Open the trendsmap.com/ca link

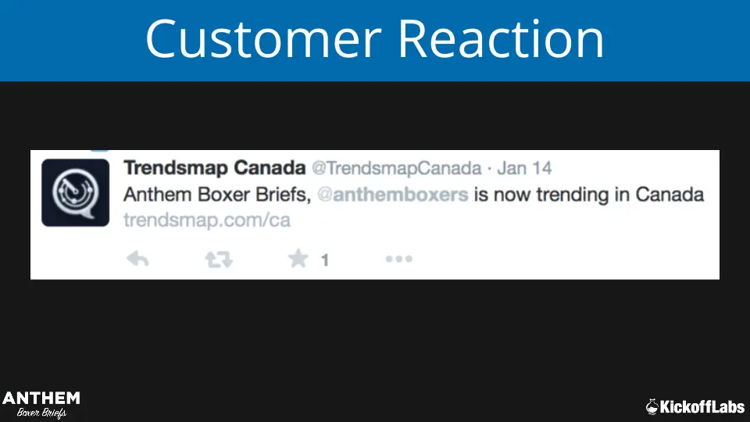coord(206,220)
